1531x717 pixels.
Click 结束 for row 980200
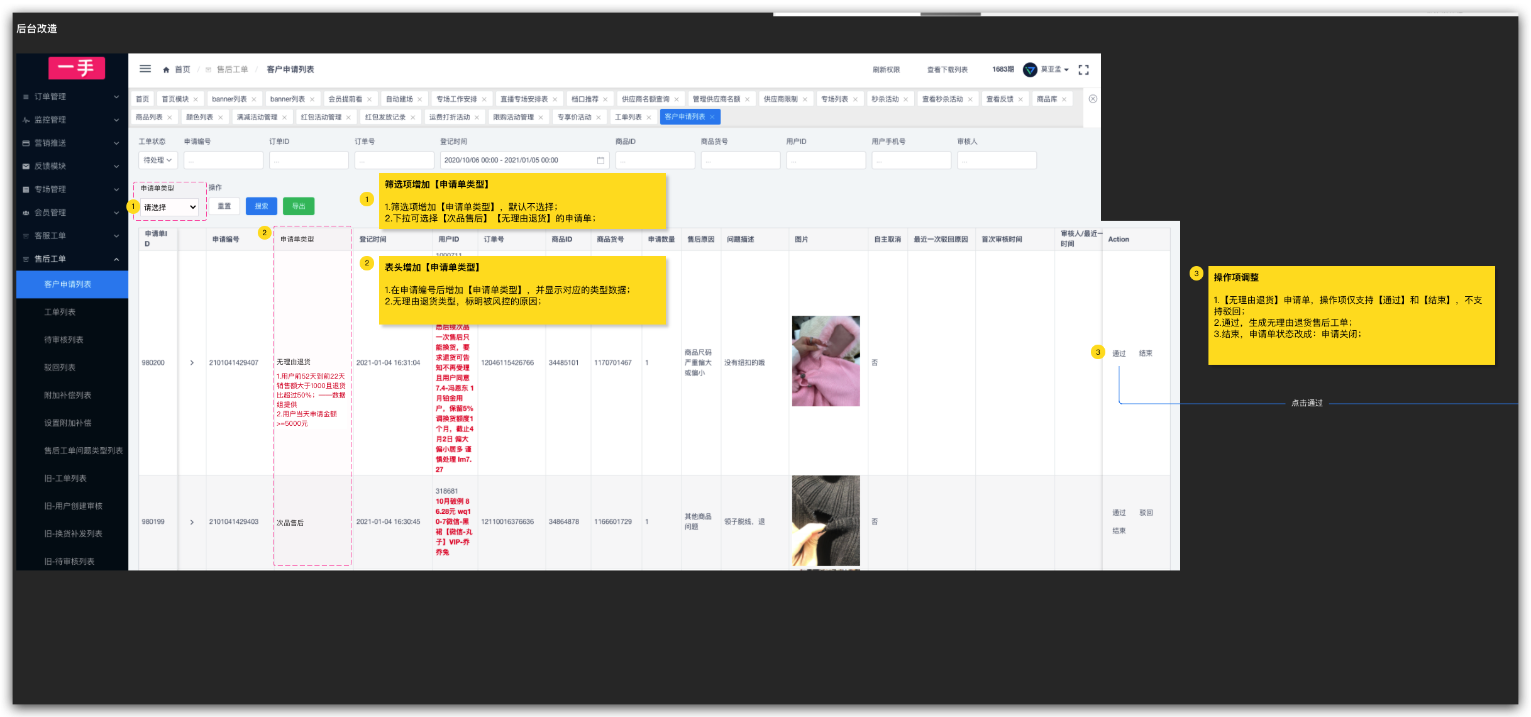(1146, 353)
